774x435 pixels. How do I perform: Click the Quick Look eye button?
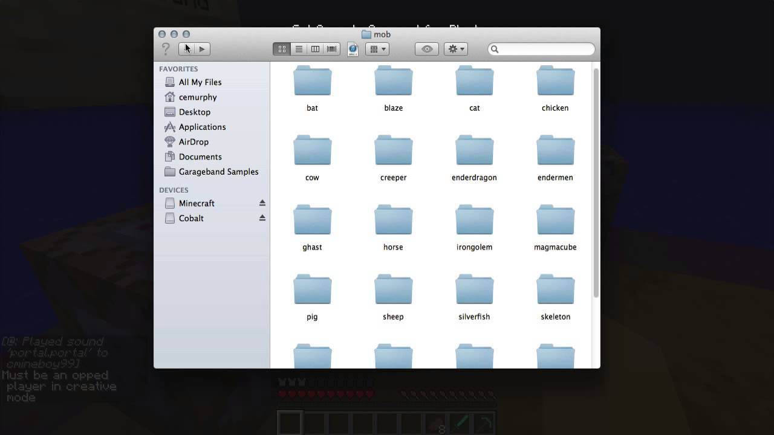427,49
